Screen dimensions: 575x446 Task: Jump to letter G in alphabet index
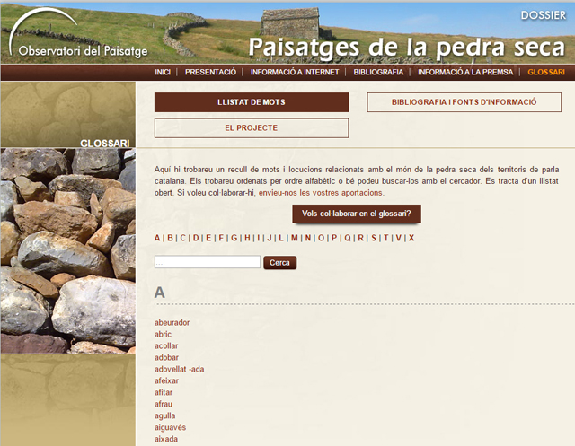(234, 238)
